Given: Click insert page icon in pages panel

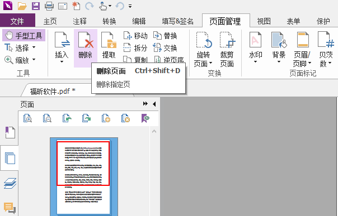Looking at the screenshot, I should tap(106, 118).
